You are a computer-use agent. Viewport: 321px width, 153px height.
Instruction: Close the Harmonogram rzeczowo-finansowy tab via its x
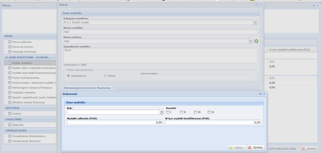114,87
